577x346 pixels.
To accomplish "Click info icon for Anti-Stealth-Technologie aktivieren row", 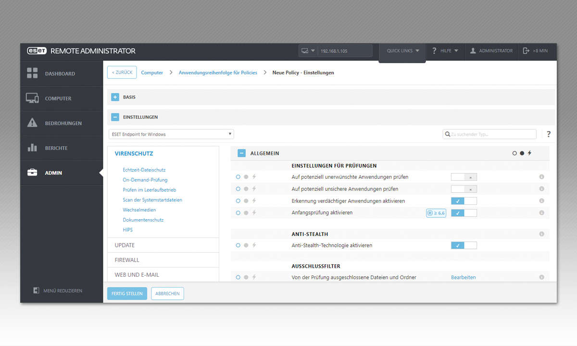I will click(541, 246).
